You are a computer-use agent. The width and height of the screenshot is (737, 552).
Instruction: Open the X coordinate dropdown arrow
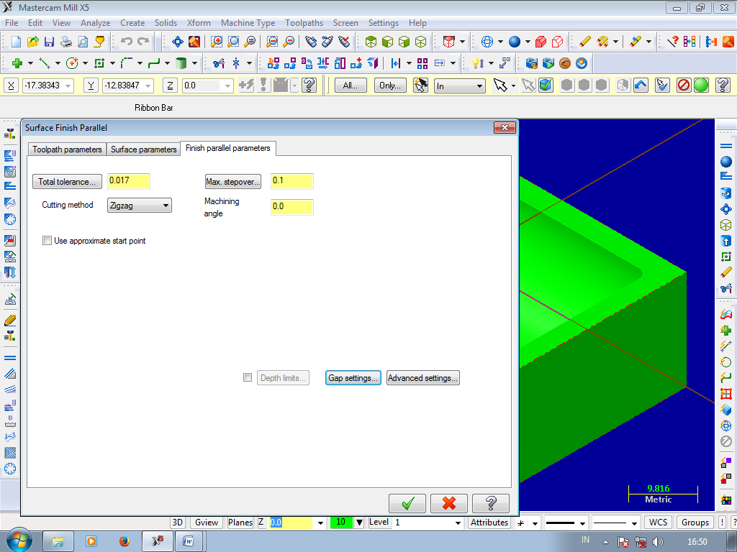pos(68,86)
